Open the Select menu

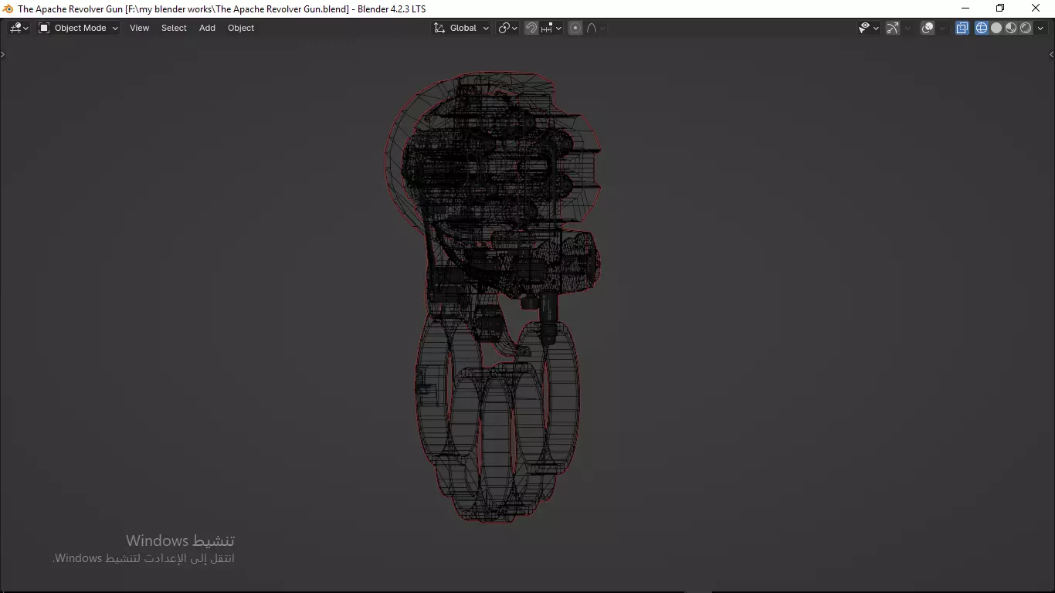coord(174,28)
